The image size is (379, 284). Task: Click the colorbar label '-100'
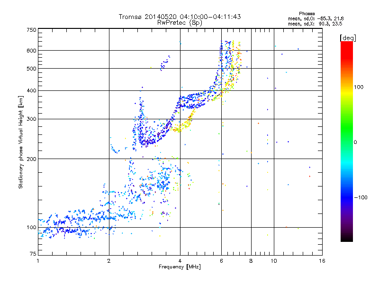(361, 197)
